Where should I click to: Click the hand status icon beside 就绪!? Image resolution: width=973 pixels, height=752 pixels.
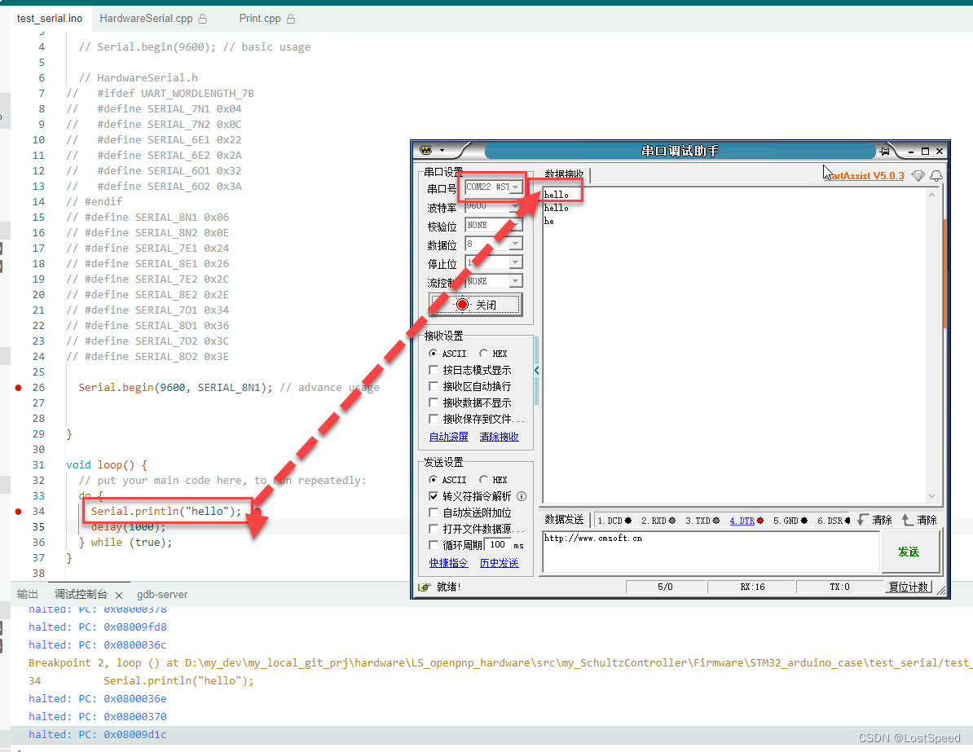click(425, 587)
